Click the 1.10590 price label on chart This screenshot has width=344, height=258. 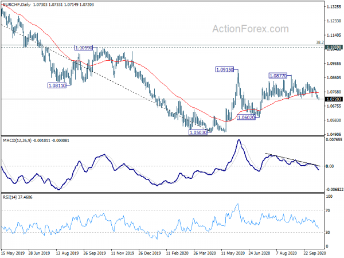84,48
